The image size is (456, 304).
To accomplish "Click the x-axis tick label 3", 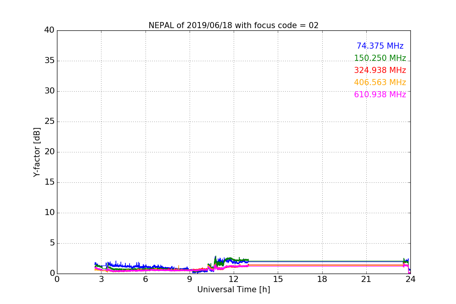I will point(101,279).
